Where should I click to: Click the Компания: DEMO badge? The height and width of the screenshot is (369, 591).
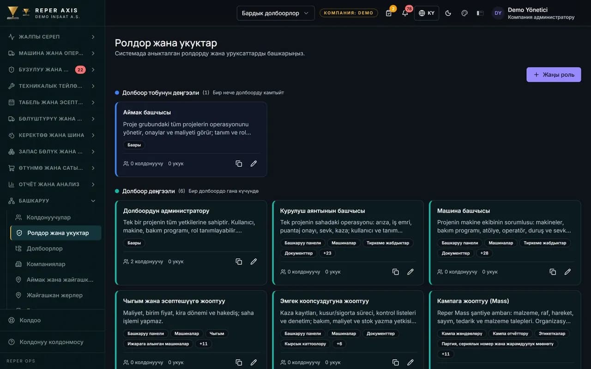(349, 13)
